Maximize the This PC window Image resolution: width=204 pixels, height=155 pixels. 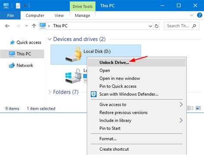(x=179, y=6)
